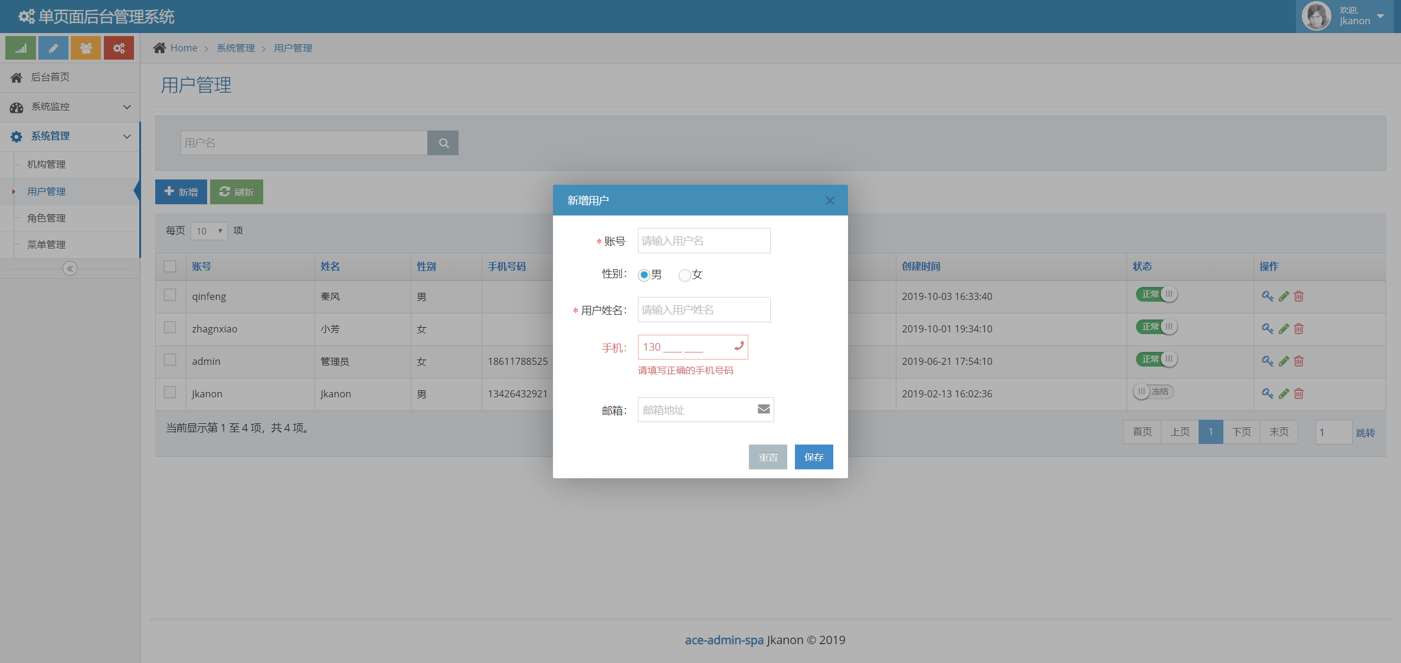Viewport: 1401px width, 663px height.
Task: Open 菜单管理 in the sidebar
Action: click(x=47, y=244)
